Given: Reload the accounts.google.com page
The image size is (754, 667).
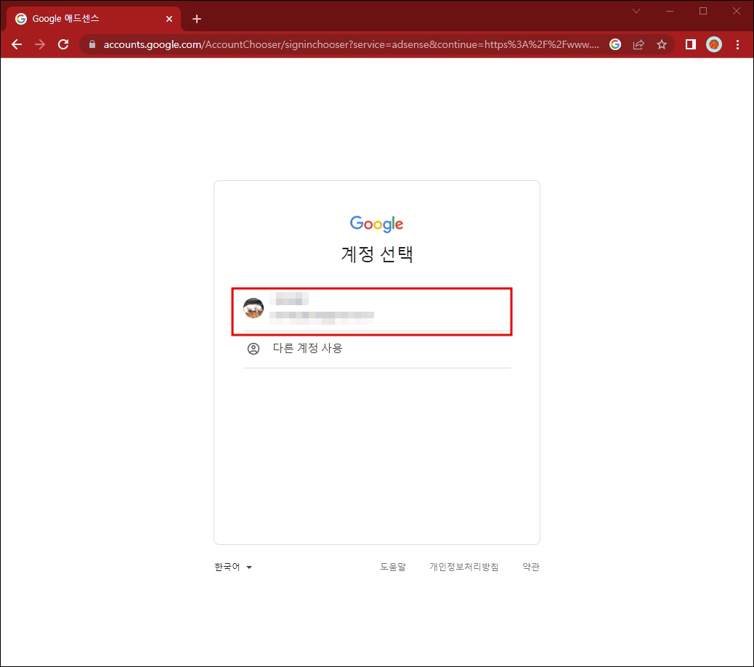Looking at the screenshot, I should (x=63, y=44).
